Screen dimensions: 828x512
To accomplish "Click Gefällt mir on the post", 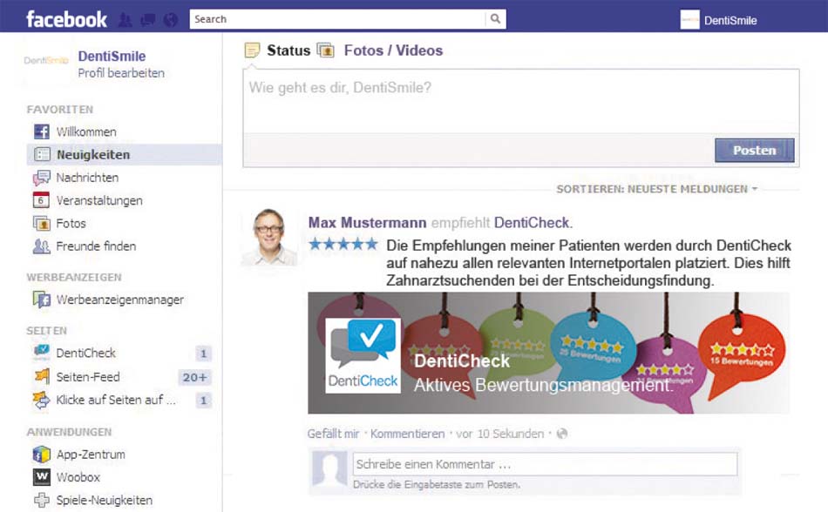I will 333,434.
